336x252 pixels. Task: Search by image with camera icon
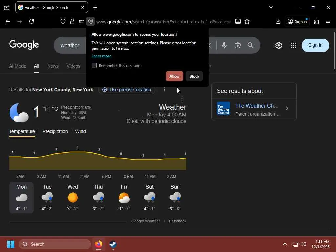(x=238, y=45)
